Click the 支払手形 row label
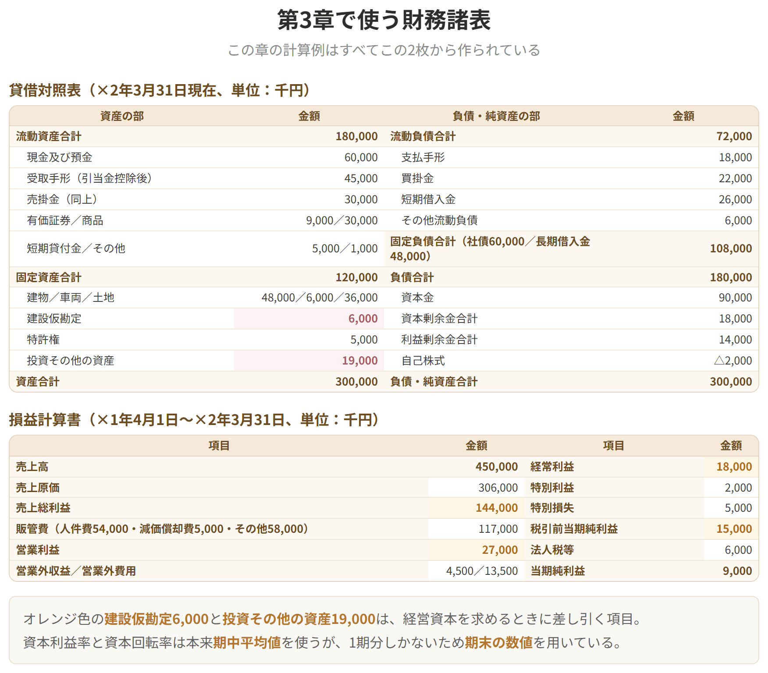768x673 pixels. (x=423, y=157)
